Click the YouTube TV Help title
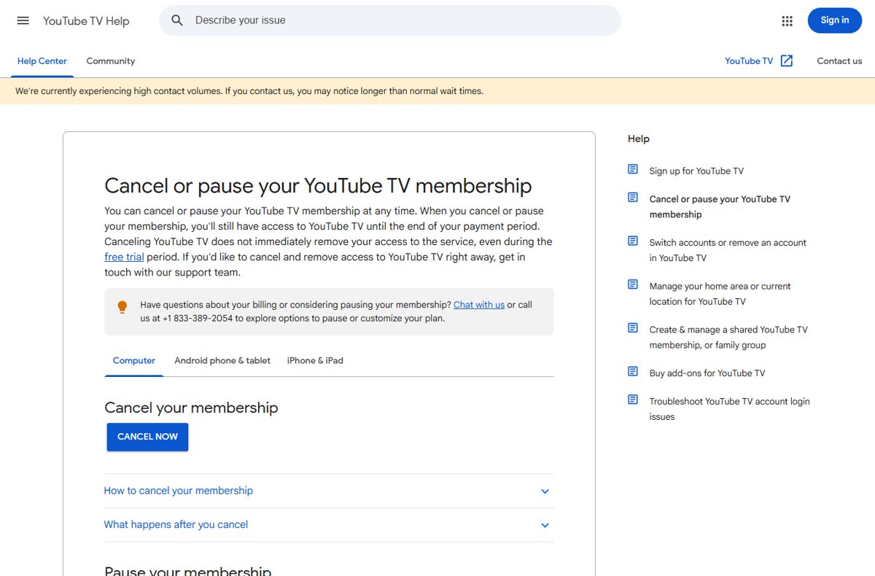This screenshot has height=576, width=875. tap(86, 21)
